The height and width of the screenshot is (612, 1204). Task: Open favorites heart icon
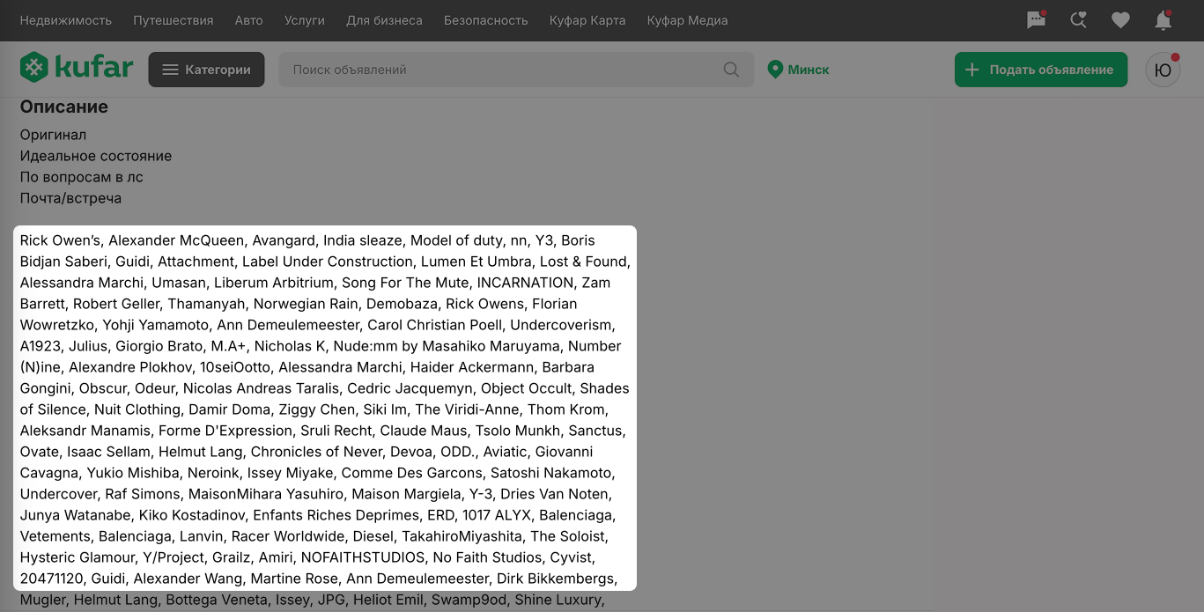(x=1120, y=20)
